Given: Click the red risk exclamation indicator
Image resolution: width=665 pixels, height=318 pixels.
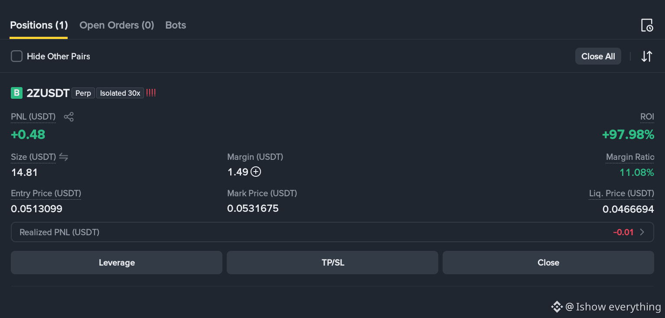Looking at the screenshot, I should click(151, 93).
